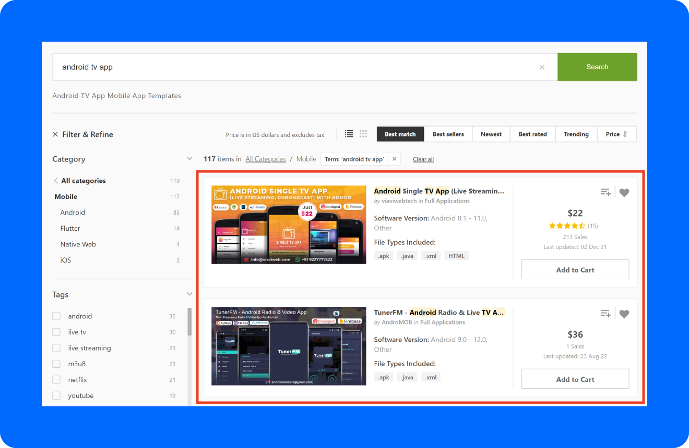Add TunerFM item to collection
The width and height of the screenshot is (689, 448).
[x=605, y=314]
